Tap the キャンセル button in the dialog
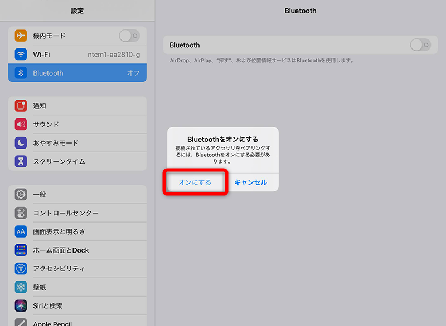 click(251, 182)
